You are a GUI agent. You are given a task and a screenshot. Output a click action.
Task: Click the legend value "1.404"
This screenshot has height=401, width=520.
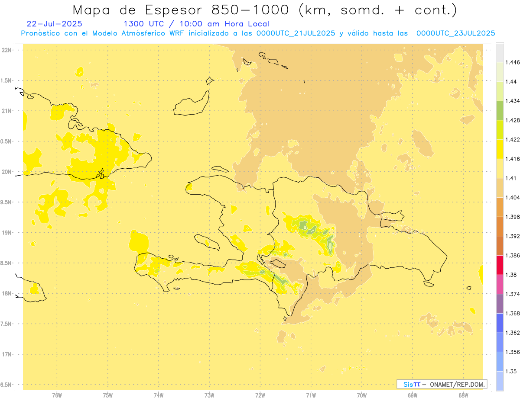click(x=513, y=197)
